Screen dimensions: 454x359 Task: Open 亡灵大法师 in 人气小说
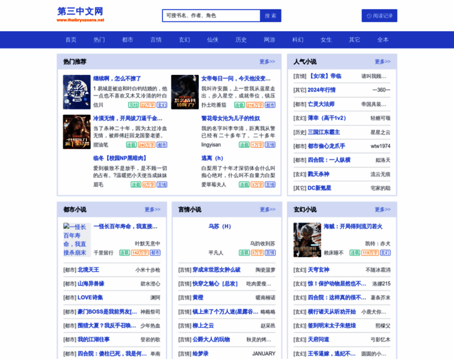click(321, 104)
